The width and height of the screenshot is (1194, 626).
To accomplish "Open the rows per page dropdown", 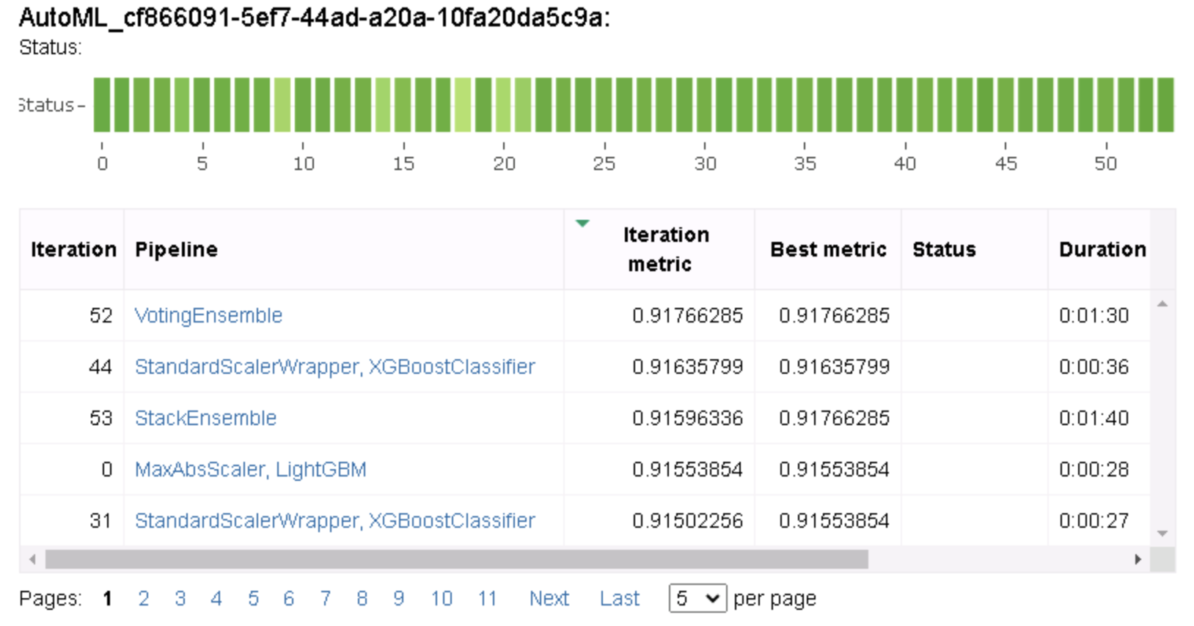I will coord(697,599).
